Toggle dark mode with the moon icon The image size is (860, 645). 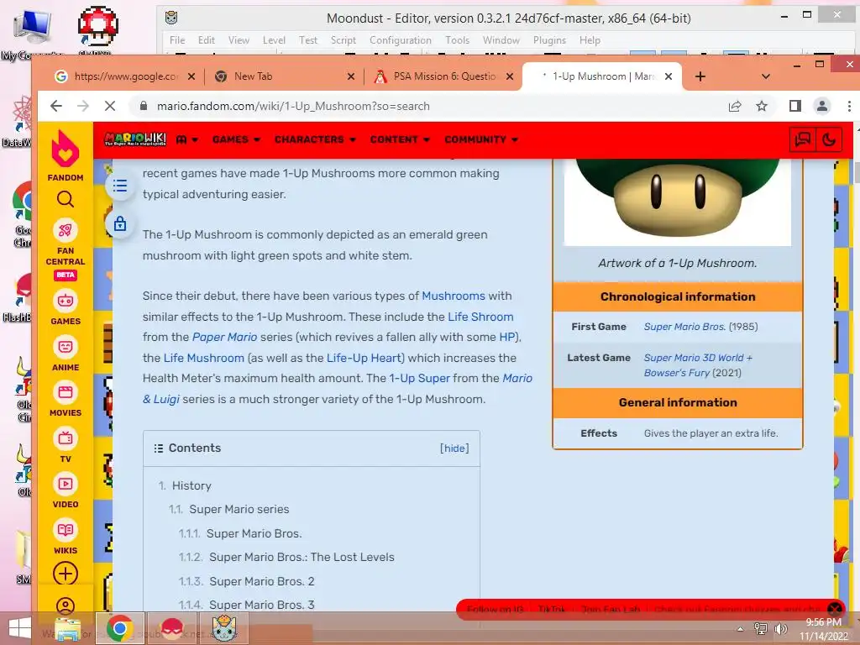829,140
